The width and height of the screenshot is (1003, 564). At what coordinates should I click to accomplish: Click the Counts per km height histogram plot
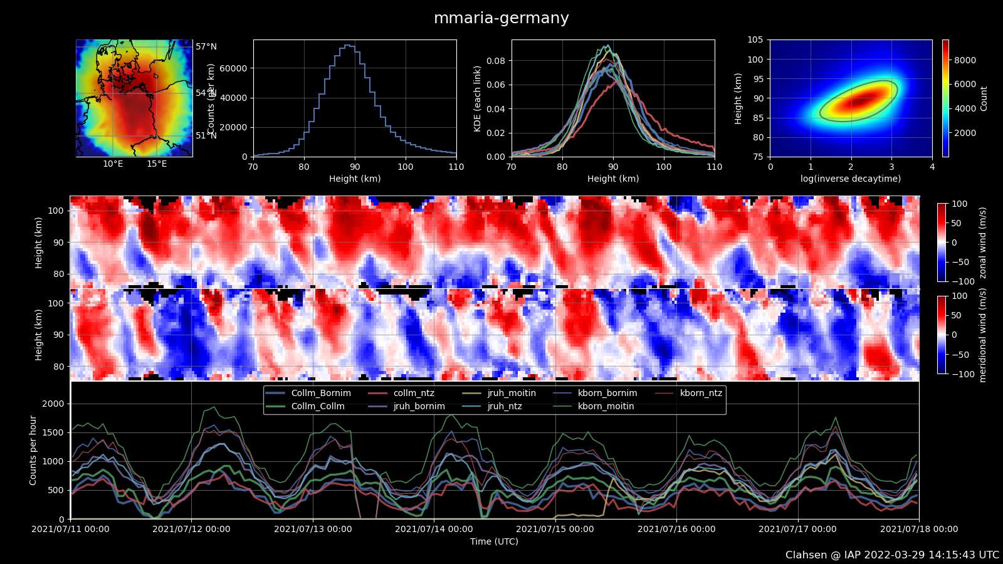(355, 98)
